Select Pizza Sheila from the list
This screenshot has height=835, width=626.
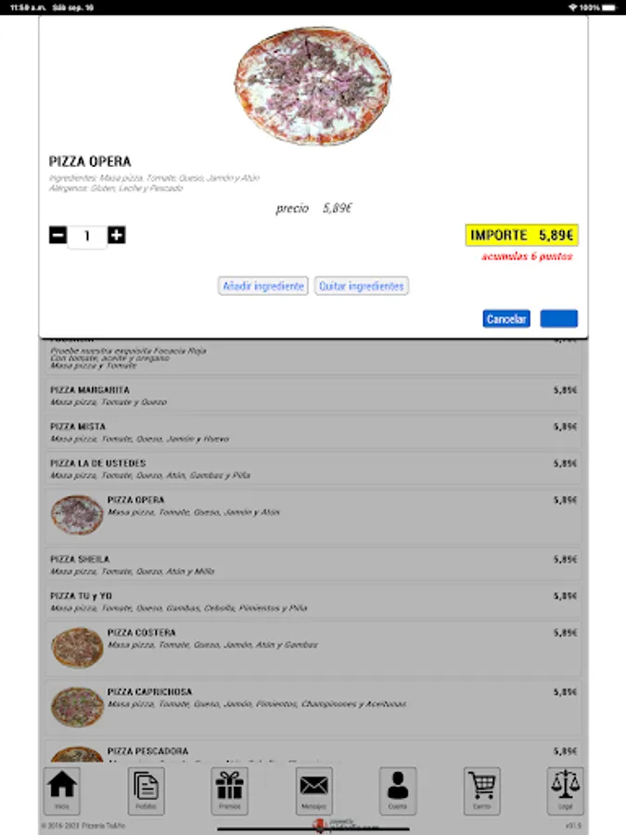313,565
